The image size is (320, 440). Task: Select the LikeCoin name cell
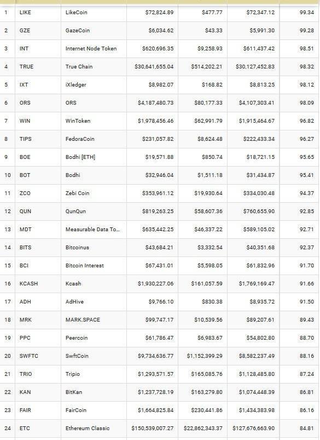pyautogui.click(x=76, y=13)
